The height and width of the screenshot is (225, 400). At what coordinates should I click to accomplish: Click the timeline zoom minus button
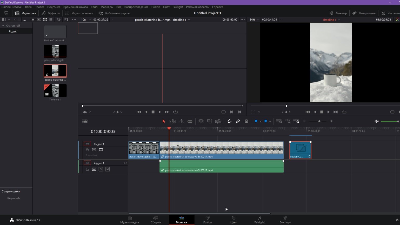click(x=304, y=121)
